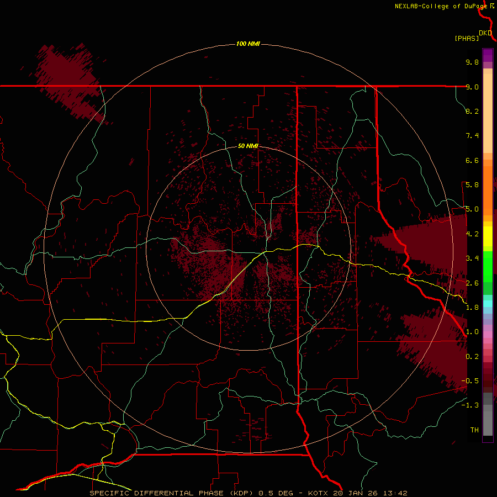Screen dimensions: 497x497
Task: Click the 5.8 scale value
Action: (472, 185)
